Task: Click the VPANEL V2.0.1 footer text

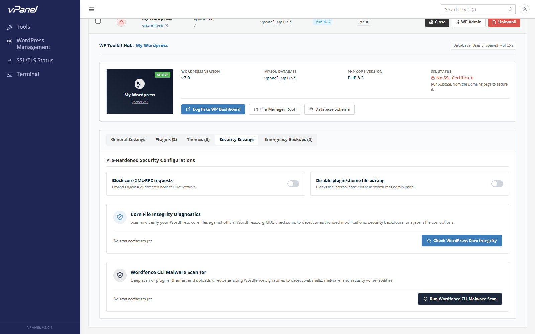Action: (40, 328)
